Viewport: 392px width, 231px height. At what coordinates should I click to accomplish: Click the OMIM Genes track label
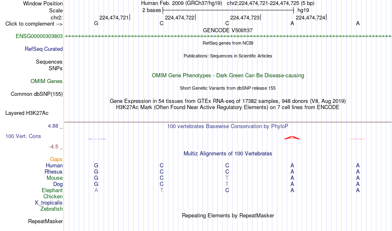(46, 81)
